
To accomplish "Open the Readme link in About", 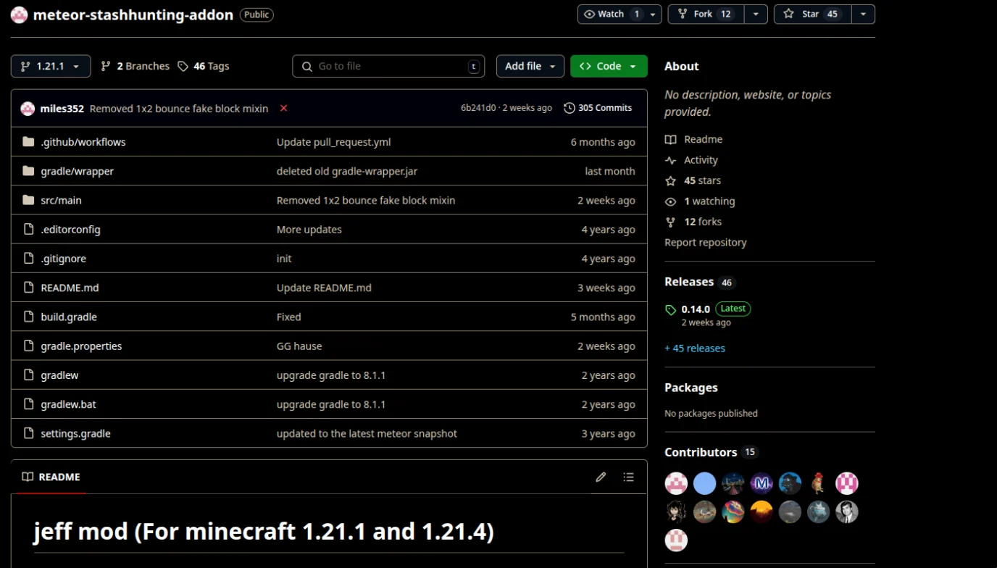I will [x=703, y=139].
